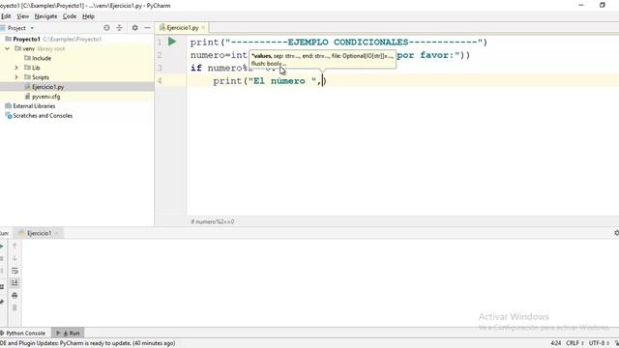Click the PyCharm update notification in status bar
This screenshot has height=348, width=619.
[88, 343]
